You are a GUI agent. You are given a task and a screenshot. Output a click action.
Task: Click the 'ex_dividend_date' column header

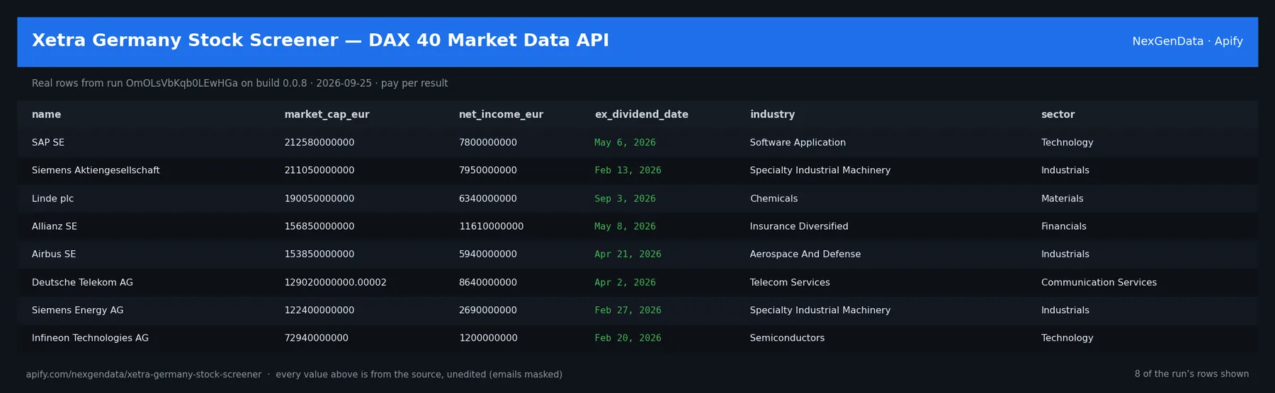(641, 115)
